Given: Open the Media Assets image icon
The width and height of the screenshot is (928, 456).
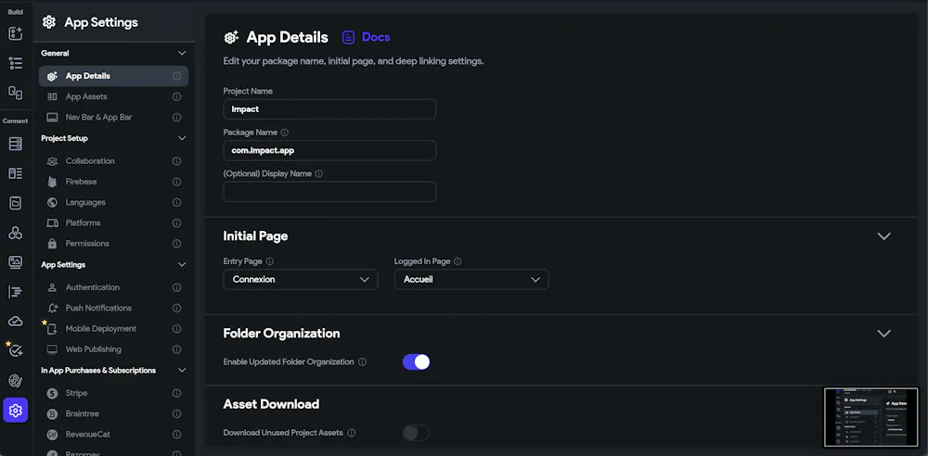Looking at the screenshot, I should (16, 262).
